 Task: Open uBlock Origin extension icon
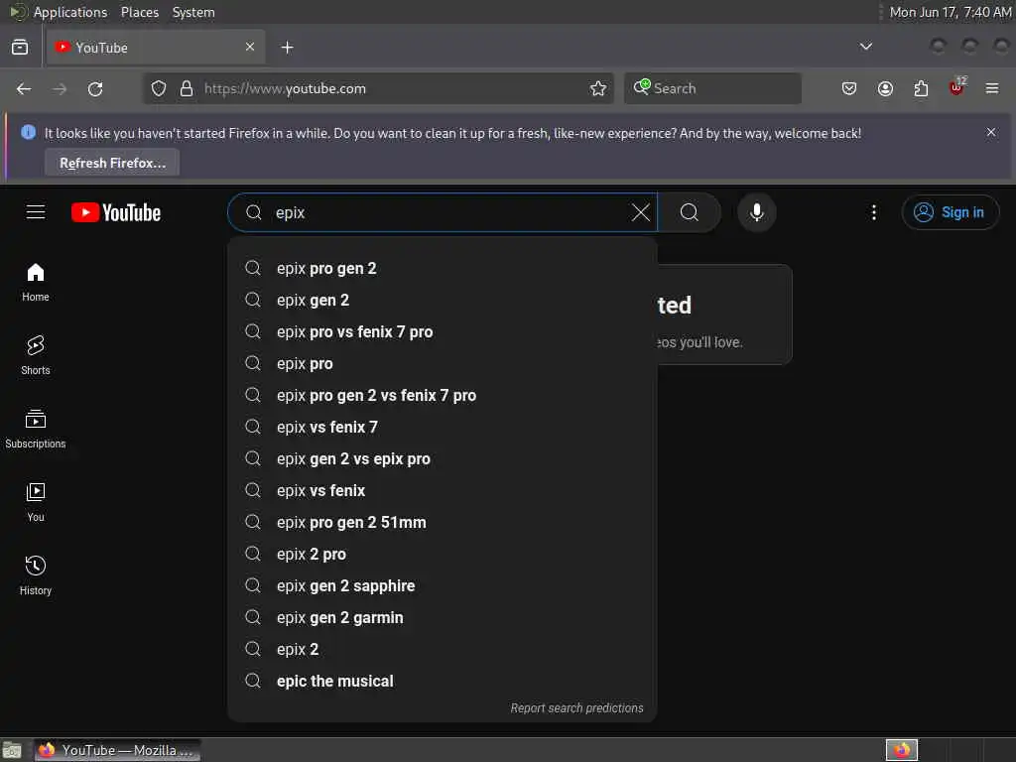[957, 87]
